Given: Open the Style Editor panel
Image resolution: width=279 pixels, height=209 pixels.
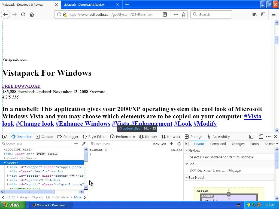Looking at the screenshot, I should pos(94,137).
